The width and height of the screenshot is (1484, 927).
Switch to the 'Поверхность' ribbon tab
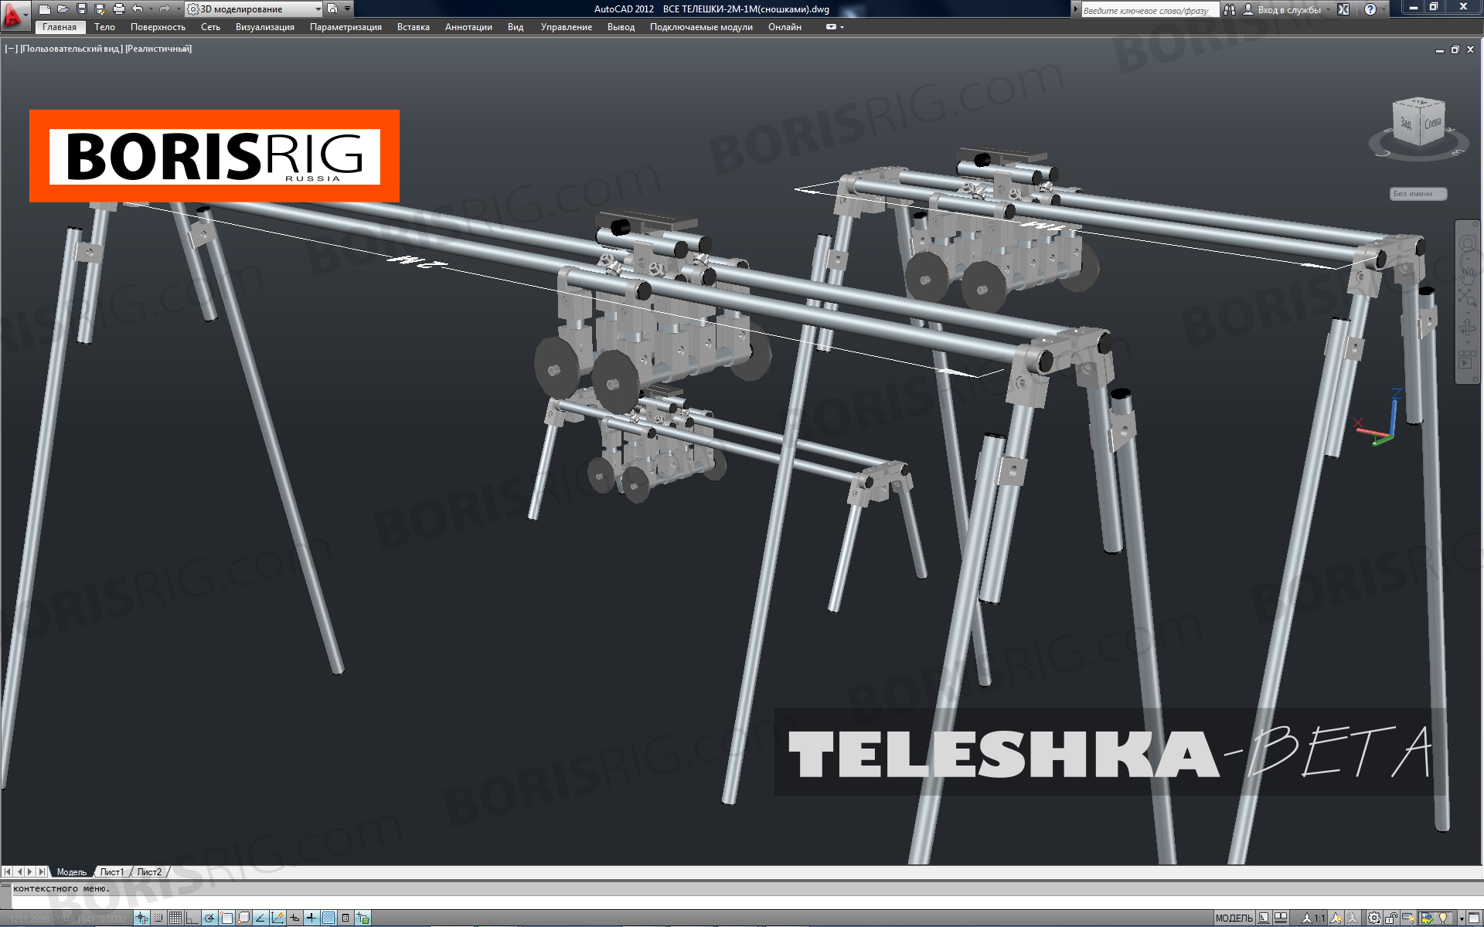[x=158, y=27]
